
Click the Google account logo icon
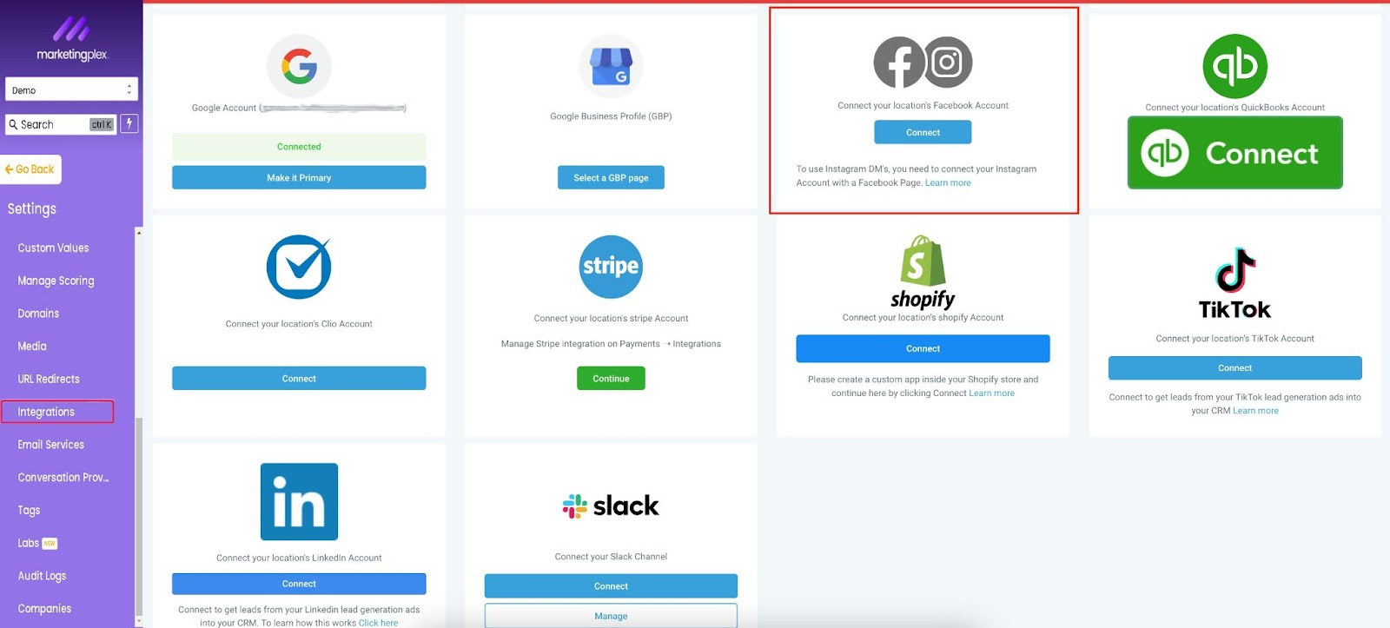(299, 66)
